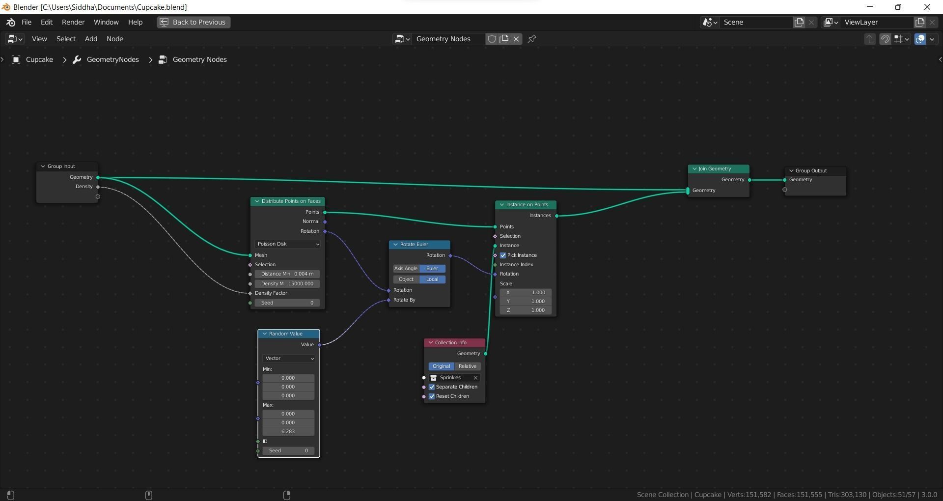Open the File menu

coord(27,22)
